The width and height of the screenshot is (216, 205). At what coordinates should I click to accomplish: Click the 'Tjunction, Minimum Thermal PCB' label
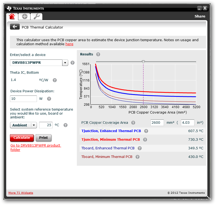(x=111, y=140)
